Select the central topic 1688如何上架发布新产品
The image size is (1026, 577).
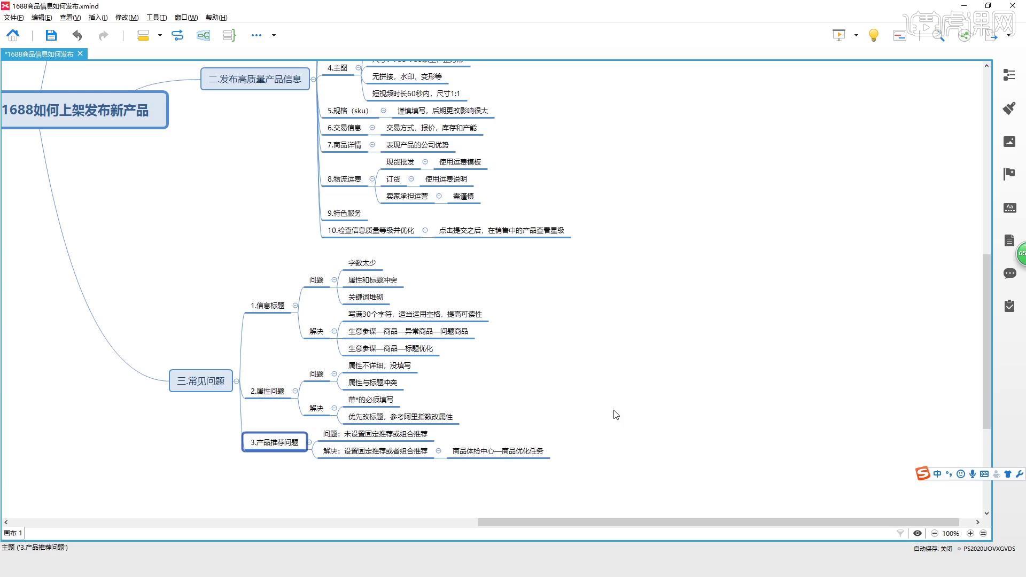(84, 110)
